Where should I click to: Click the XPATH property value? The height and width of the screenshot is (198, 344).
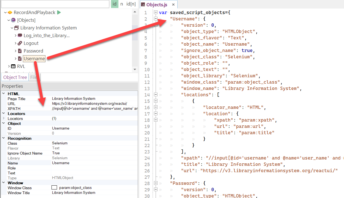point(94,109)
